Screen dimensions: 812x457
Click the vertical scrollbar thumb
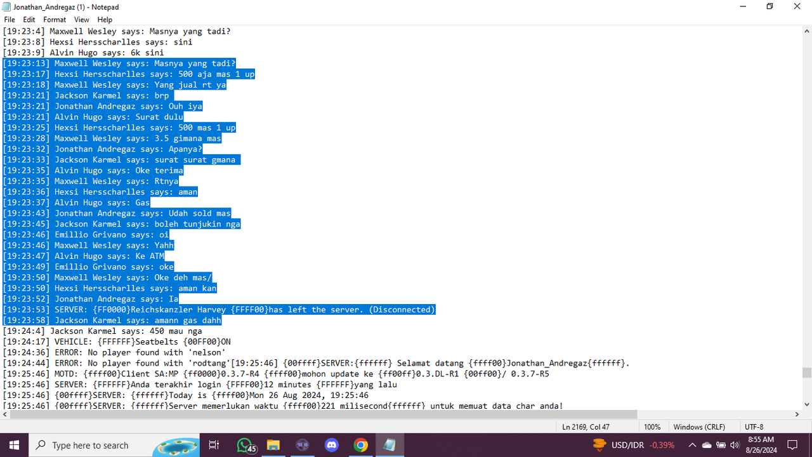tap(806, 373)
